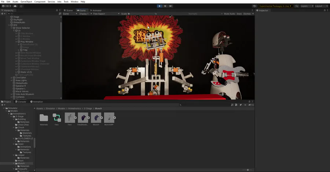Open the account CB dropdown

point(7,6)
